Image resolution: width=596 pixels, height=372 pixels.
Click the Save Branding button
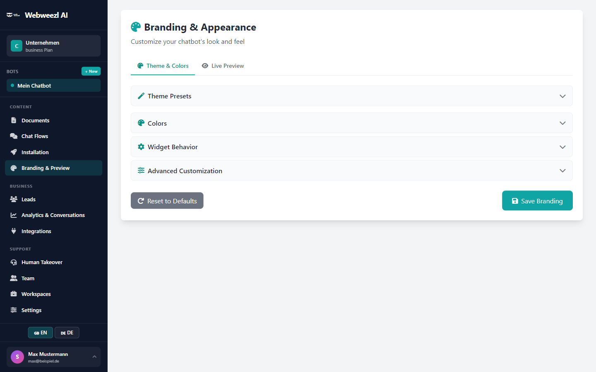click(x=537, y=200)
